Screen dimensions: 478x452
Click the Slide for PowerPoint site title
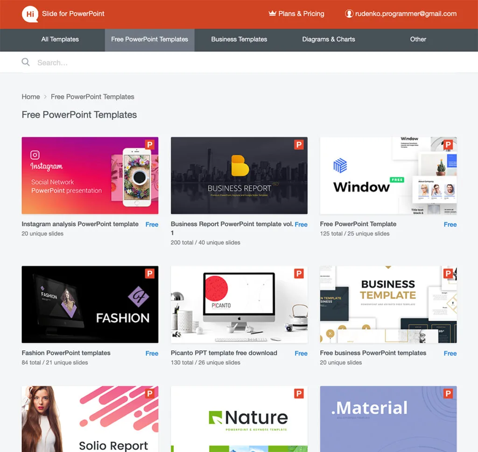[x=73, y=14]
